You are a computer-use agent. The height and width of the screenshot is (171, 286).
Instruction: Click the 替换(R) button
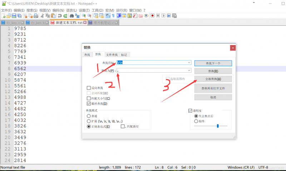(213, 71)
